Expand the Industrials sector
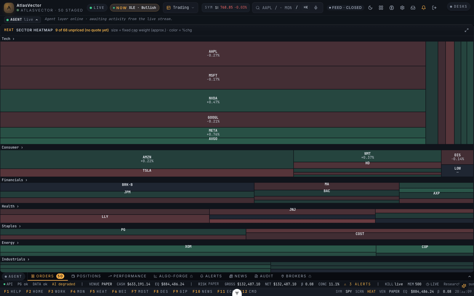Image resolution: width=474 pixels, height=296 pixels. click(x=15, y=259)
